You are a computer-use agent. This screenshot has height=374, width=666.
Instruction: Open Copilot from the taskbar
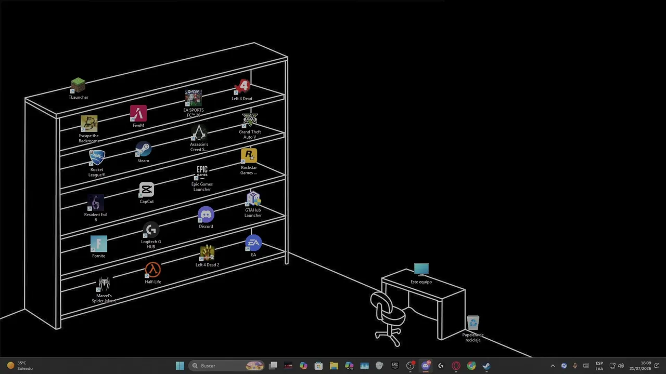(x=303, y=366)
